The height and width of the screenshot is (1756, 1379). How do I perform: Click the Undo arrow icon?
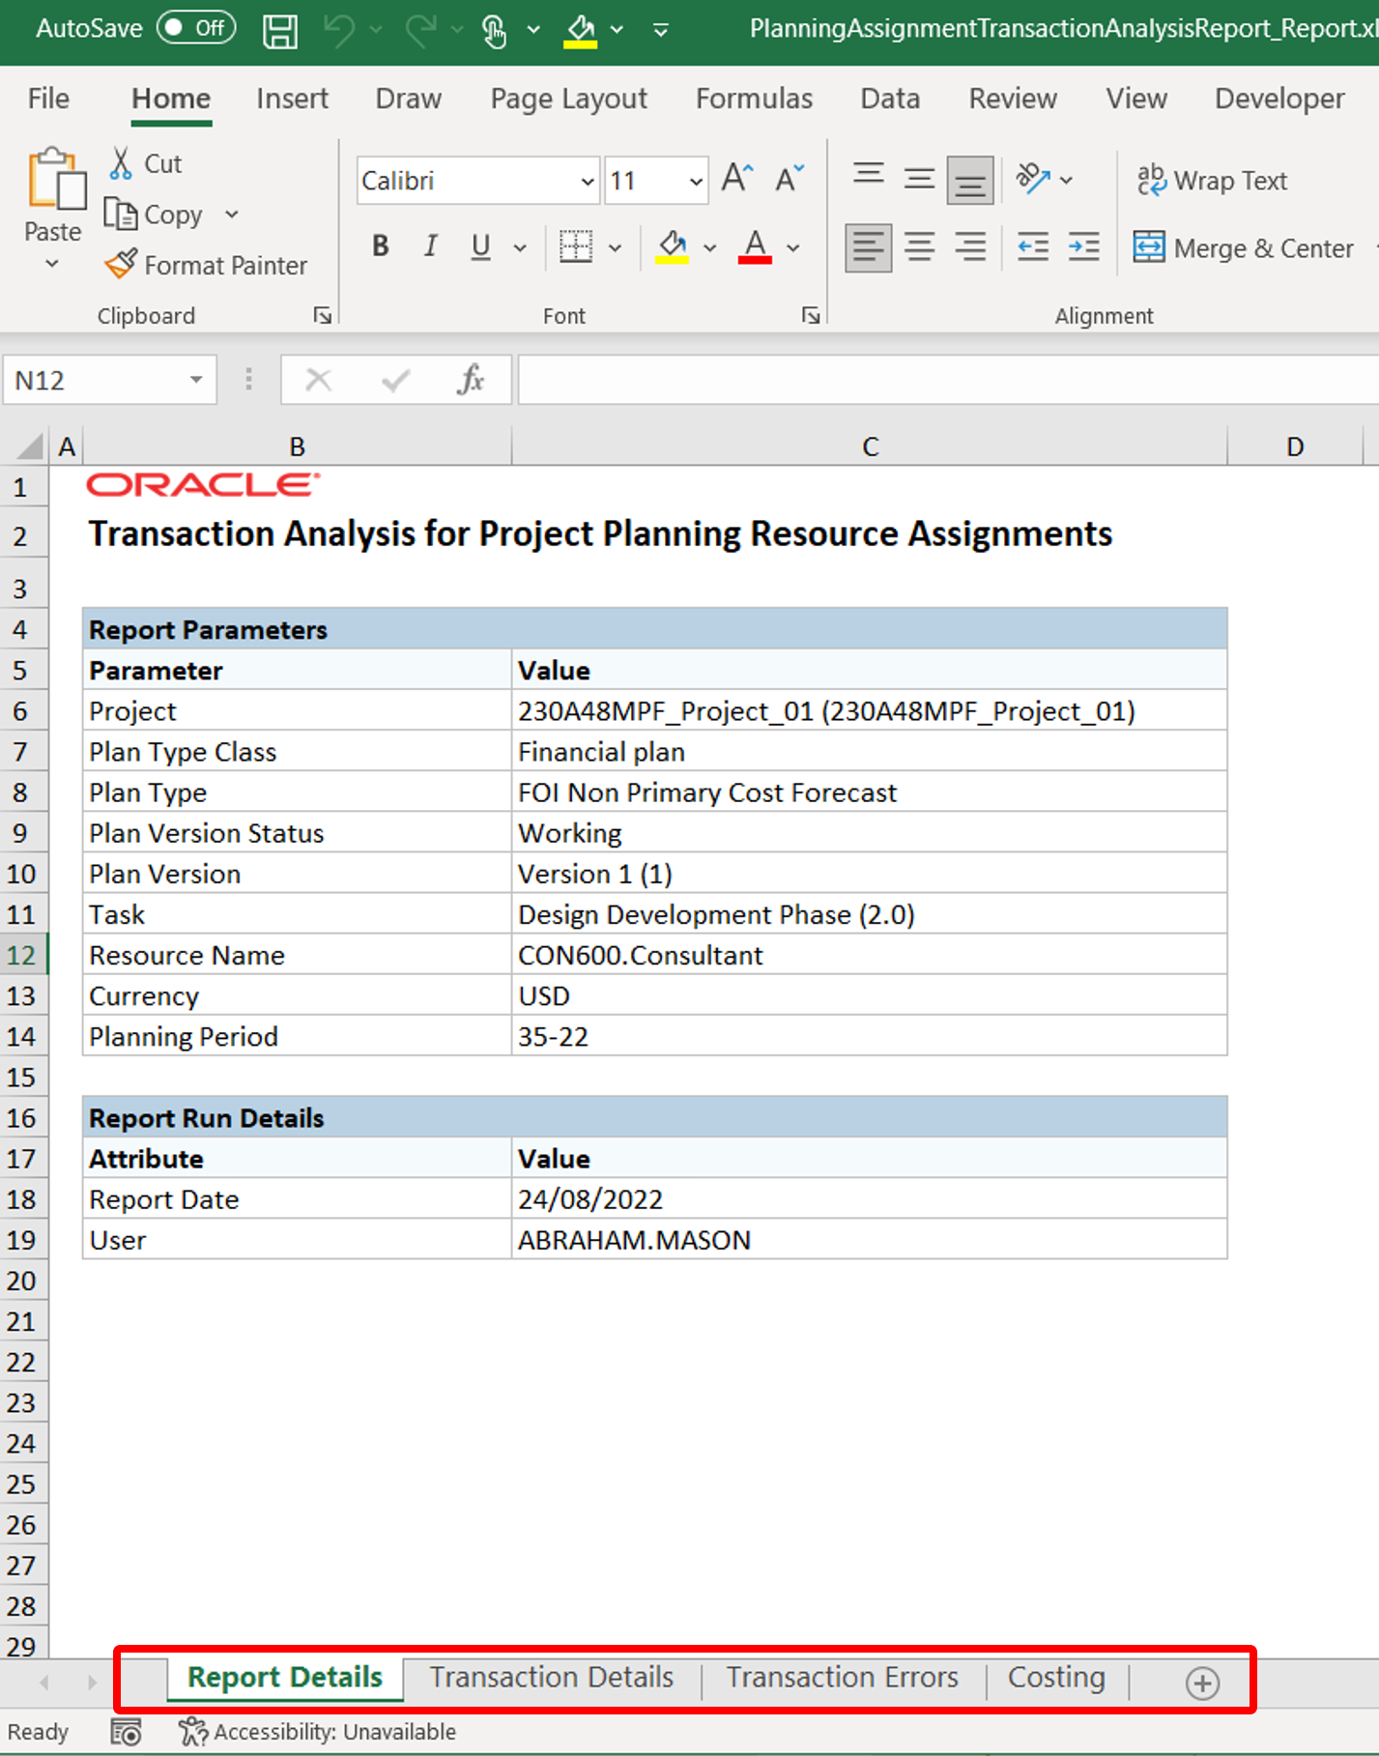pos(339,30)
